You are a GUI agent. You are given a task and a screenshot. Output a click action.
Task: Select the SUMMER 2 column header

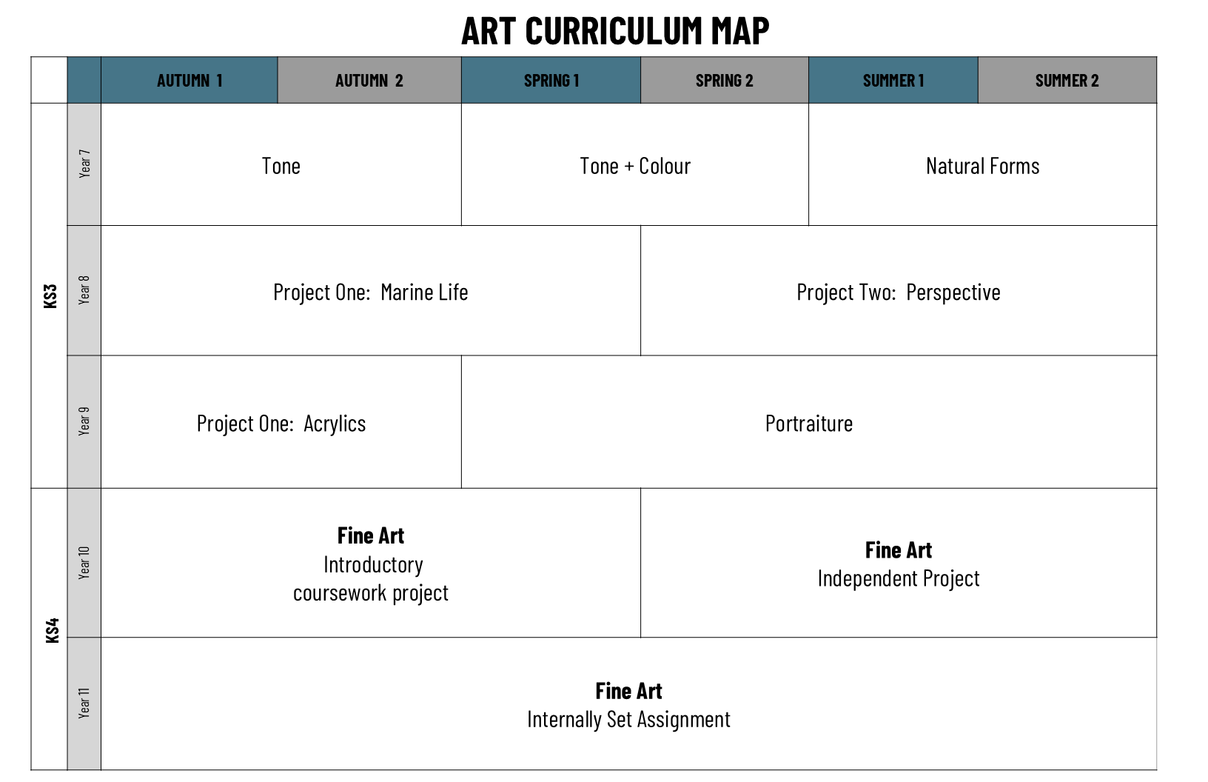point(1067,81)
